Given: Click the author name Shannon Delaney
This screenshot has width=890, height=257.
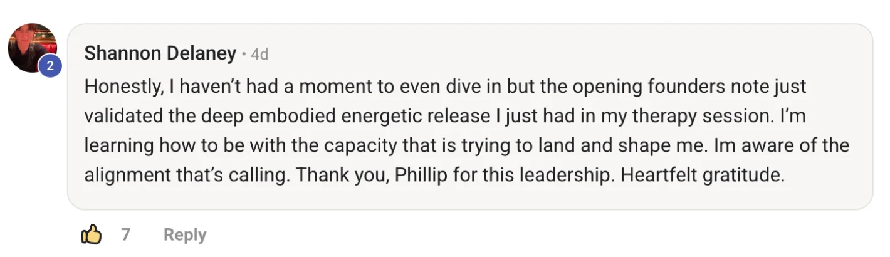Looking at the screenshot, I should [160, 54].
